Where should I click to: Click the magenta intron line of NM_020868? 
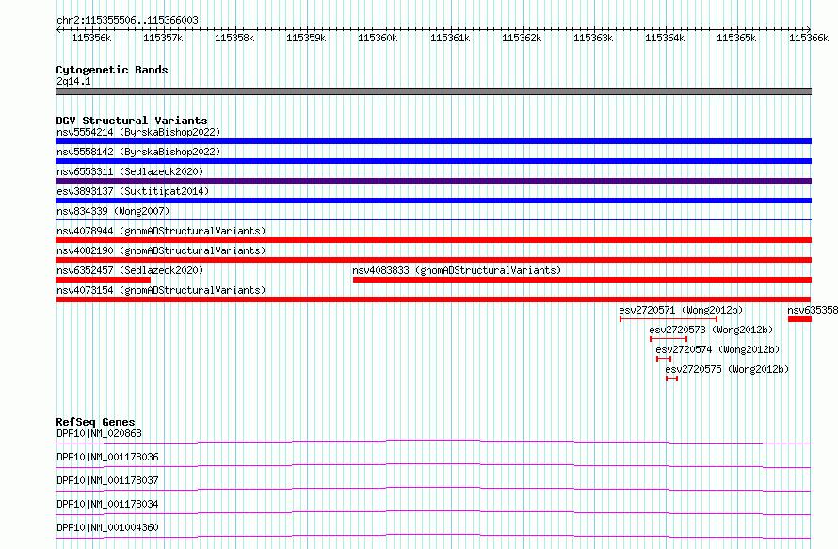[433, 442]
